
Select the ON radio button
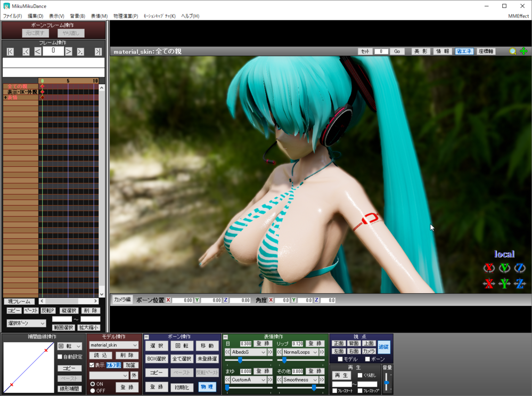point(92,384)
